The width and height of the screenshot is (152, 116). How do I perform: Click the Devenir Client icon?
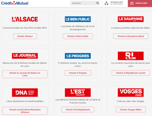tap(106, 3)
